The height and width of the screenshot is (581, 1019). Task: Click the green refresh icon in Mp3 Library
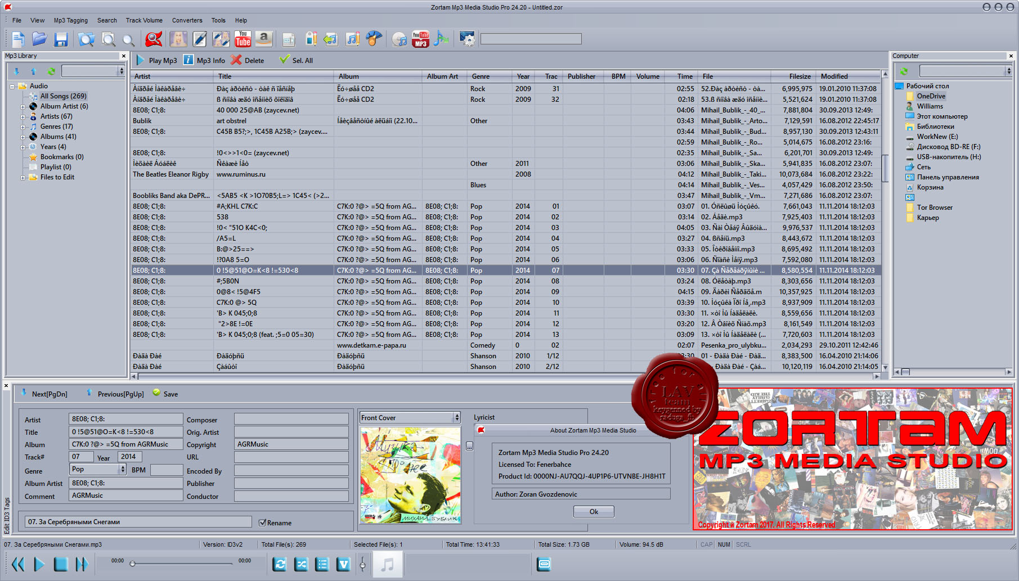(51, 71)
